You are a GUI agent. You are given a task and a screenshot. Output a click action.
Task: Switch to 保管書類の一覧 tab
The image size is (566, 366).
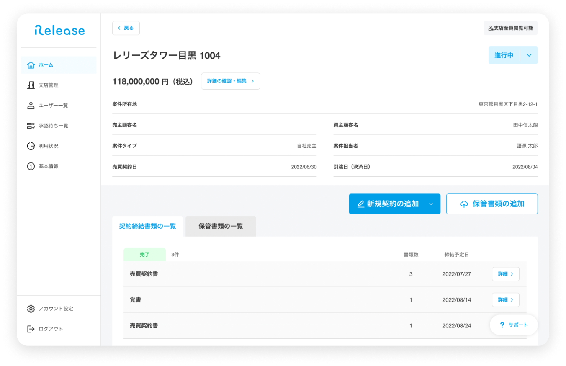(221, 226)
